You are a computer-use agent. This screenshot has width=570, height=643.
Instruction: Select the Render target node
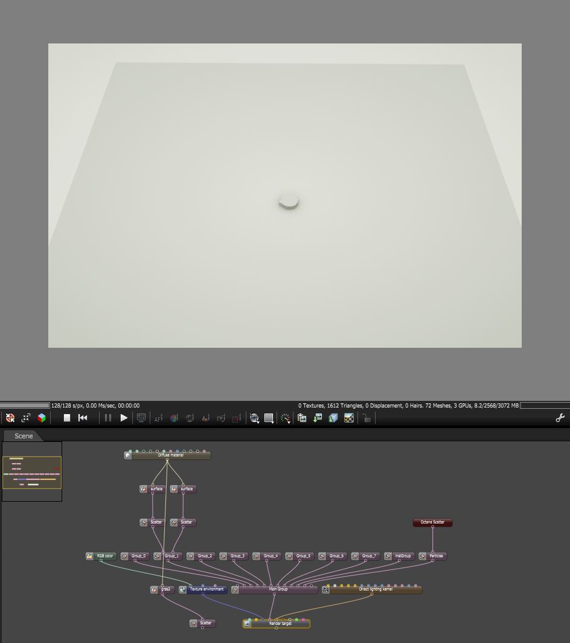tap(277, 624)
